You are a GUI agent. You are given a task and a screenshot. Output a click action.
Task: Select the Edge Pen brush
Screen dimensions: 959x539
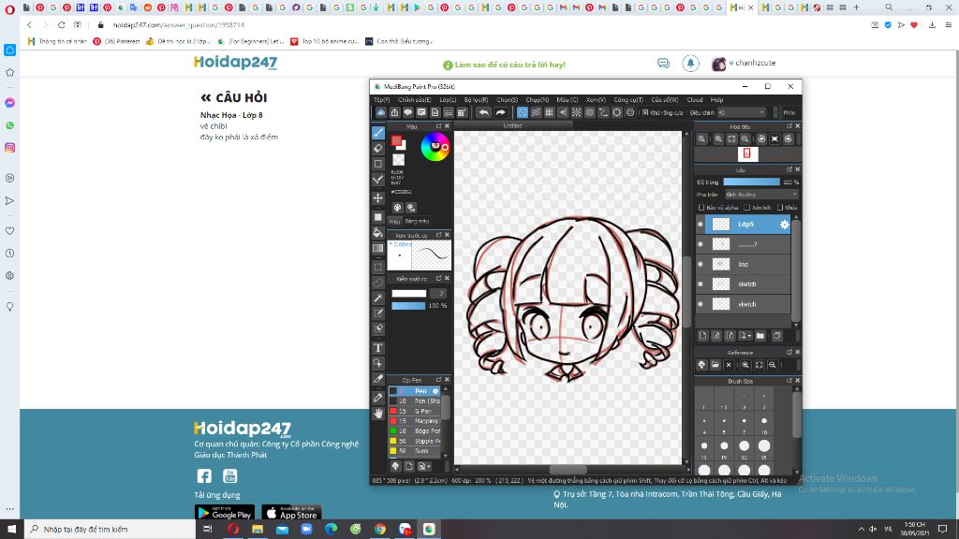(x=415, y=430)
